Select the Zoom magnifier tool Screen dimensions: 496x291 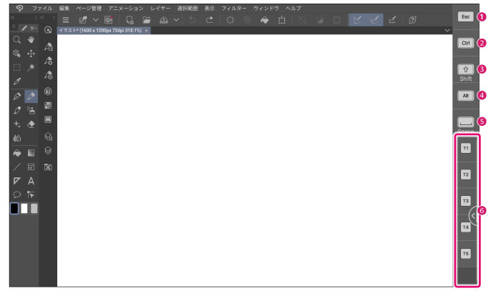[x=16, y=40]
